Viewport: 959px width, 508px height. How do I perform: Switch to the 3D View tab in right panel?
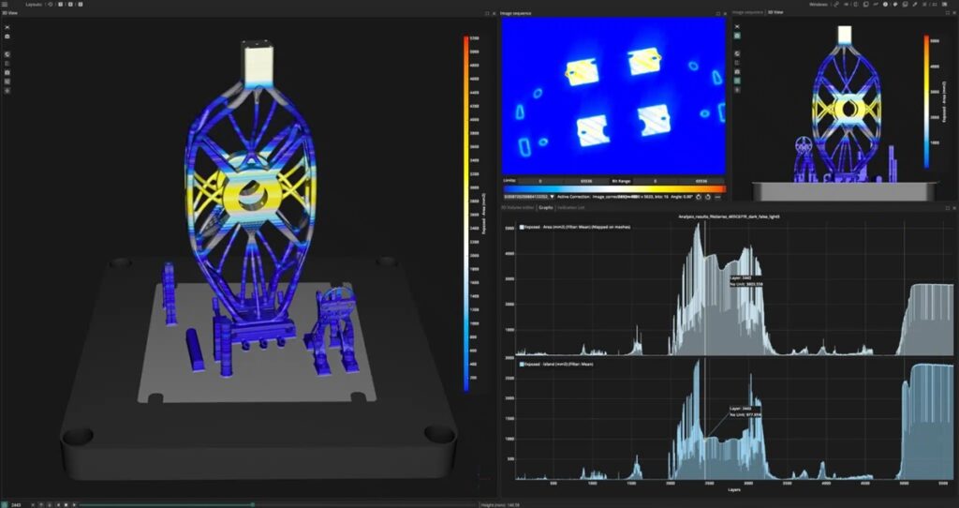click(775, 12)
